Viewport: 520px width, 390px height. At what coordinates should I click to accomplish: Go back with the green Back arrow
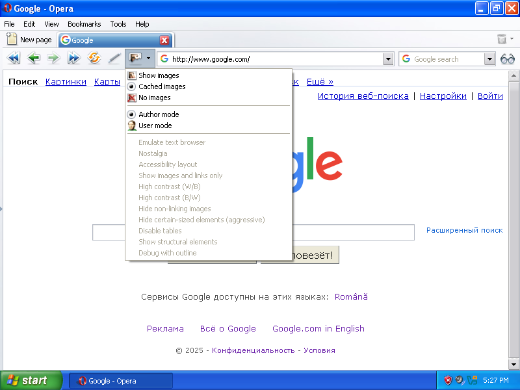click(34, 58)
